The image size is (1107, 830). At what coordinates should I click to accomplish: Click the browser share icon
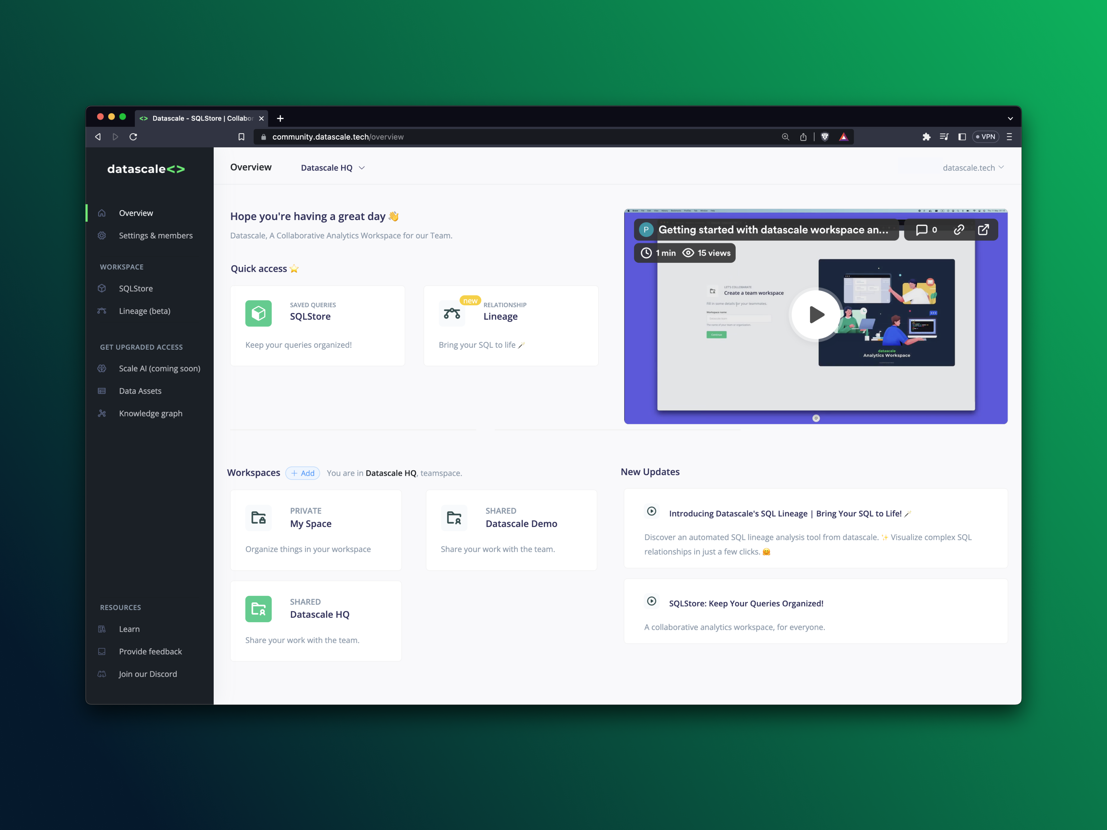click(x=803, y=137)
